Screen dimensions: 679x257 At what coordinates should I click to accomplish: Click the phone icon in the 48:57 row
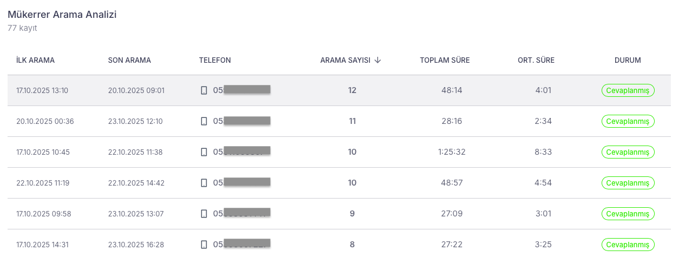[204, 183]
